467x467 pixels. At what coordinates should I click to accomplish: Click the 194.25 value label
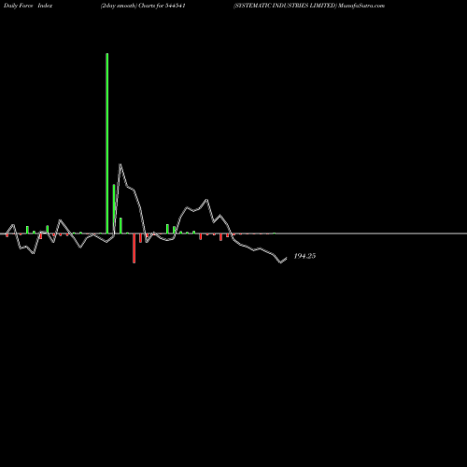click(x=304, y=256)
